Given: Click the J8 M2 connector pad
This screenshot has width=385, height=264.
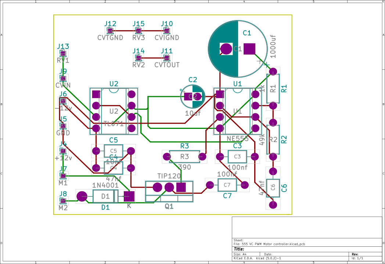Looking at the screenshot, I should point(63,201).
